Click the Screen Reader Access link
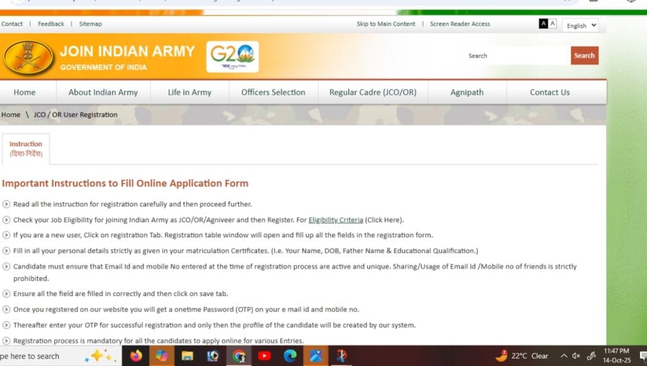 coord(459,23)
